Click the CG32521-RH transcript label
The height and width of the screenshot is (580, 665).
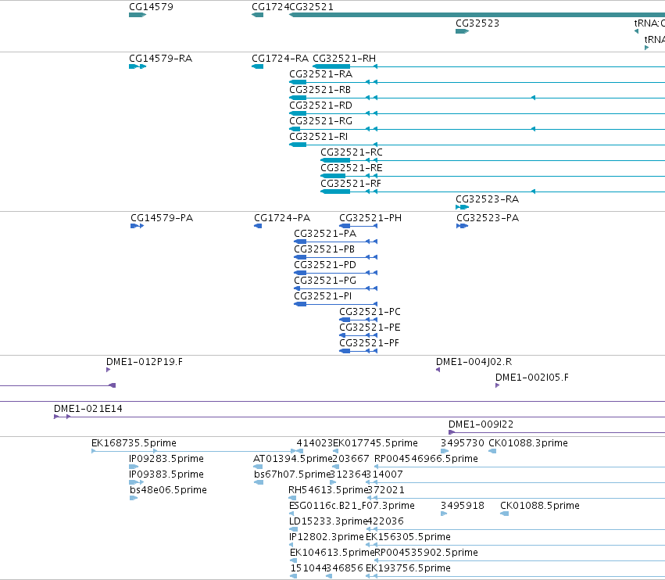pyautogui.click(x=344, y=59)
